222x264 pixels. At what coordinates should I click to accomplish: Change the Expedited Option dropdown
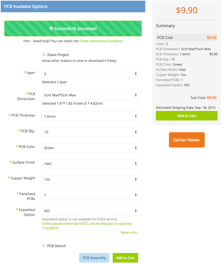[x=90, y=211]
